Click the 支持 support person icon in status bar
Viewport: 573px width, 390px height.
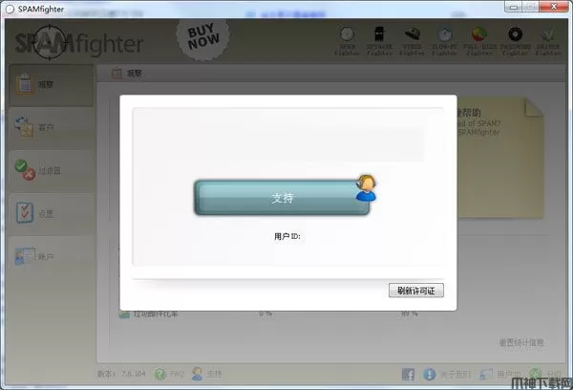point(197,374)
